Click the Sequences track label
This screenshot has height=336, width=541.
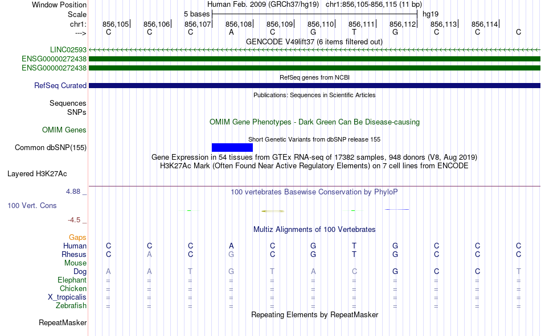[x=68, y=103]
